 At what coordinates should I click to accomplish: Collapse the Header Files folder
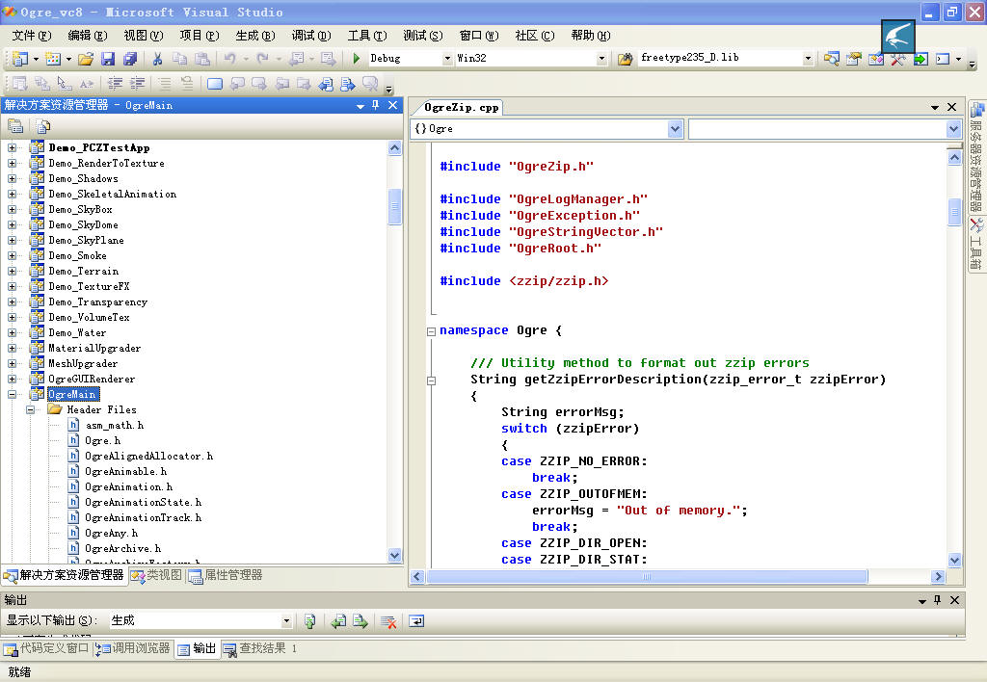pyautogui.click(x=30, y=409)
